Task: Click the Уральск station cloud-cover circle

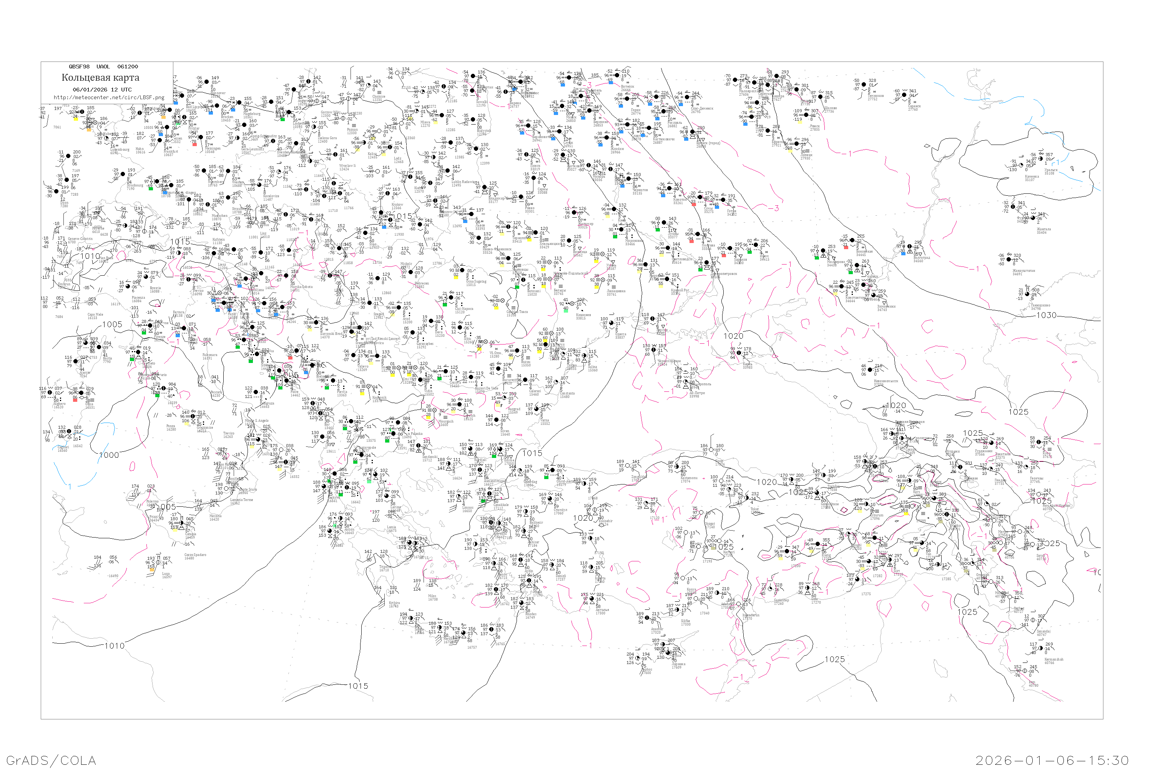Action: [x=1041, y=159]
